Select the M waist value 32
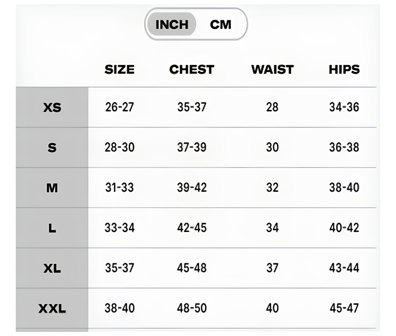 pyautogui.click(x=272, y=188)
